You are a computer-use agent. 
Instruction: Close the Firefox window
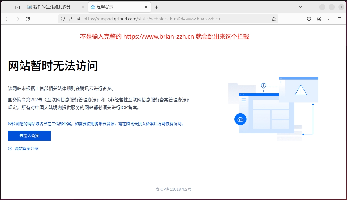point(341,7)
